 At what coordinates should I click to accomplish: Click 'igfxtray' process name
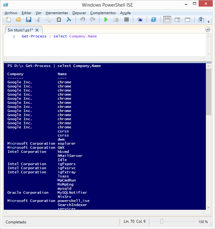(x=67, y=172)
